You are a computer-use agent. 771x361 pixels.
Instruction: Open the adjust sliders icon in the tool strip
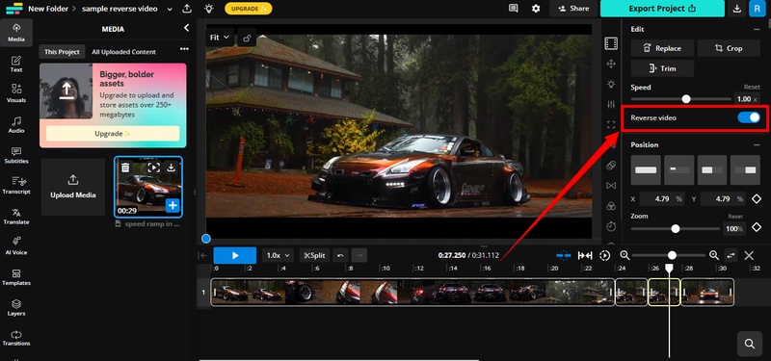[611, 104]
